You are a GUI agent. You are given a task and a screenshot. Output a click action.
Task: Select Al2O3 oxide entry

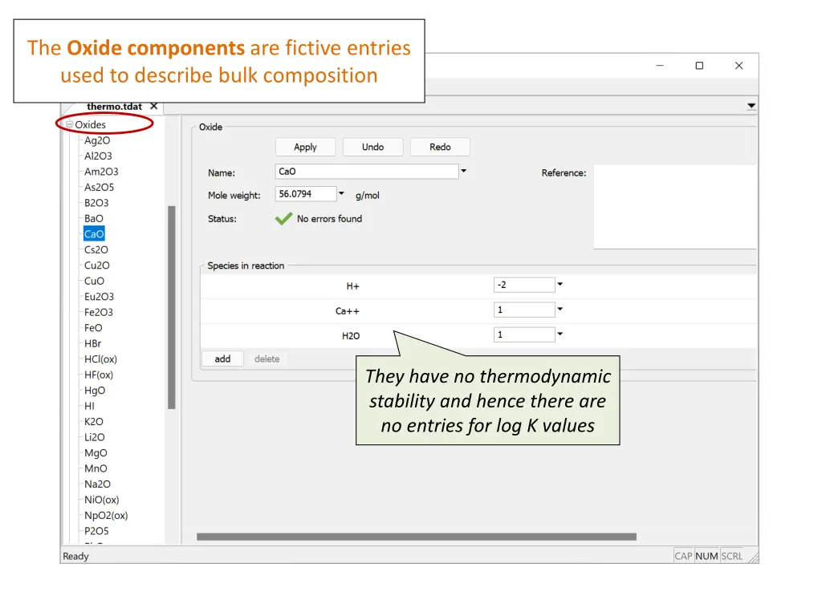click(x=98, y=156)
